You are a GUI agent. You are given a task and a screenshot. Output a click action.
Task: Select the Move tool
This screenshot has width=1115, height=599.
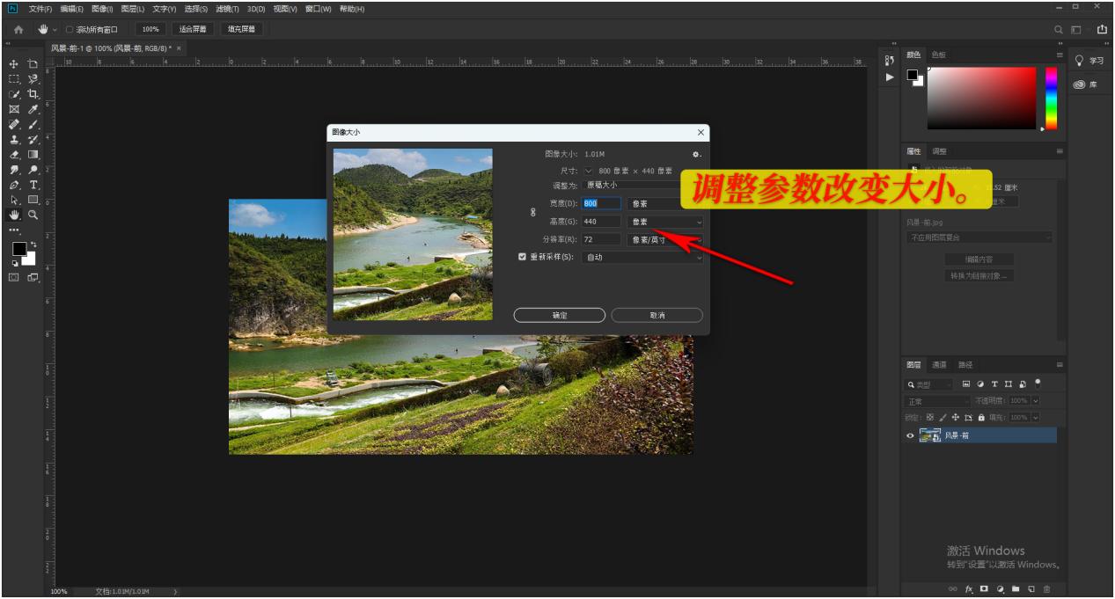point(13,64)
